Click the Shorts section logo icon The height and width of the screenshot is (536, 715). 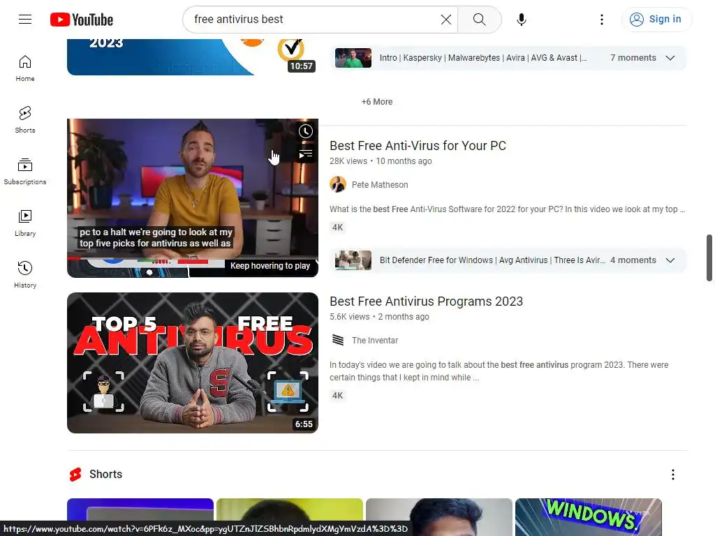[x=75, y=475]
